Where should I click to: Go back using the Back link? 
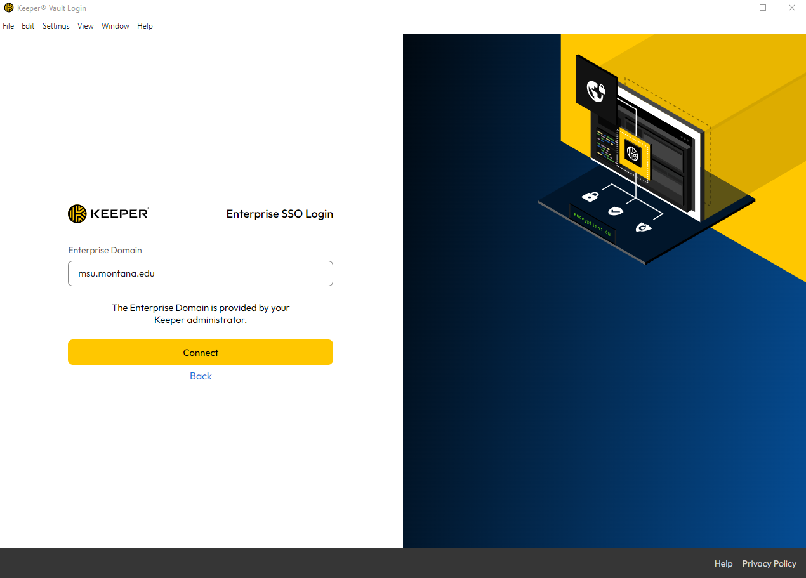pyautogui.click(x=201, y=376)
